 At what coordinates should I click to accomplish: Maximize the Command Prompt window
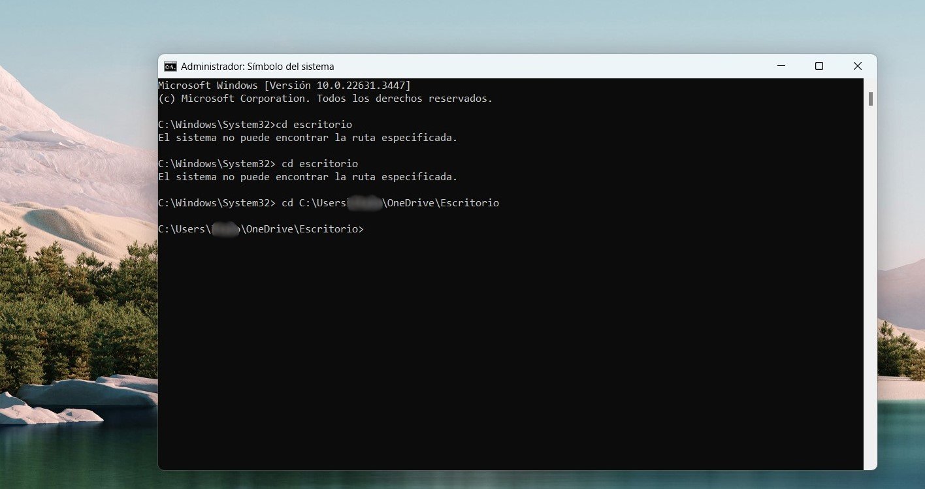[819, 66]
